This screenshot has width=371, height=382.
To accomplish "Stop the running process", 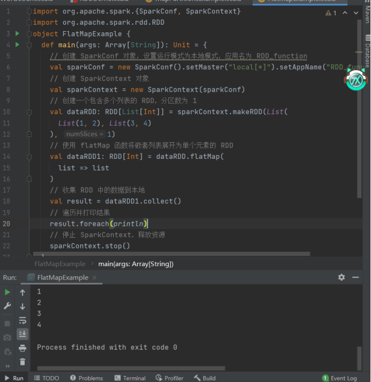I will pos(8,324).
